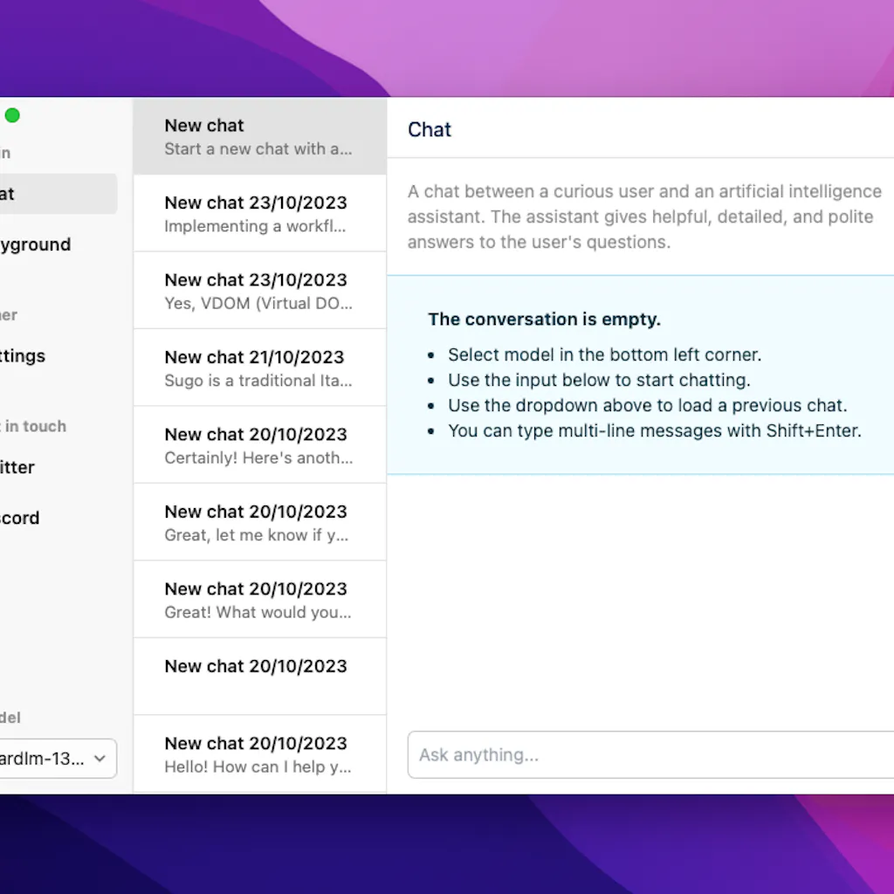Open the 20/10/2023 chat with no preview
Screen dimensions: 894x894
[x=259, y=676]
